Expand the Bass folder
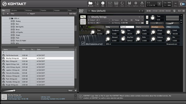 click(x=12, y=24)
